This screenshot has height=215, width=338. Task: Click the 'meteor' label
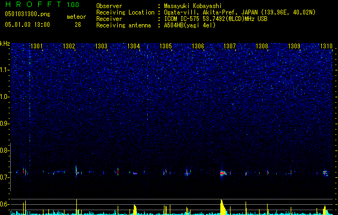pos(76,17)
